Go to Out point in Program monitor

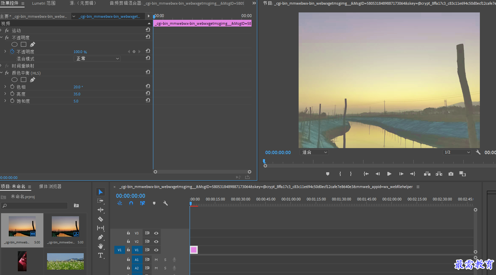click(x=413, y=174)
